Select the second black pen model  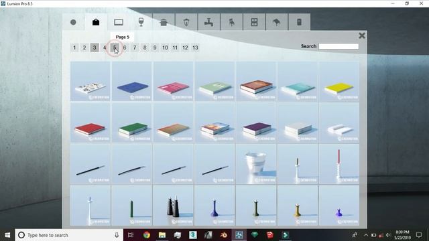pos(132,164)
